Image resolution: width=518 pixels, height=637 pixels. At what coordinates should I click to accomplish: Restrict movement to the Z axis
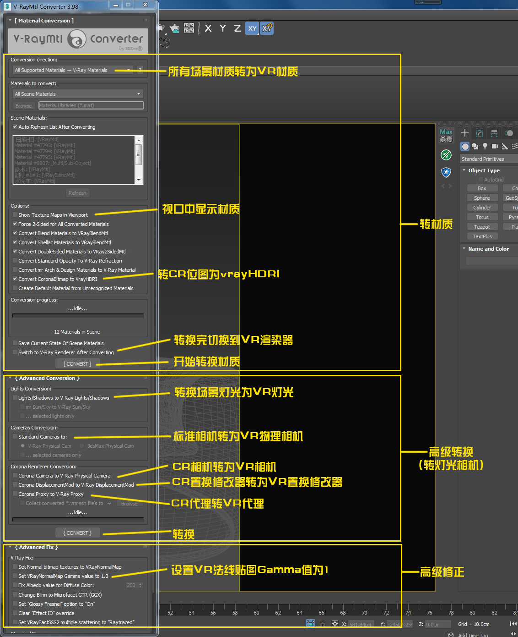pyautogui.click(x=237, y=28)
